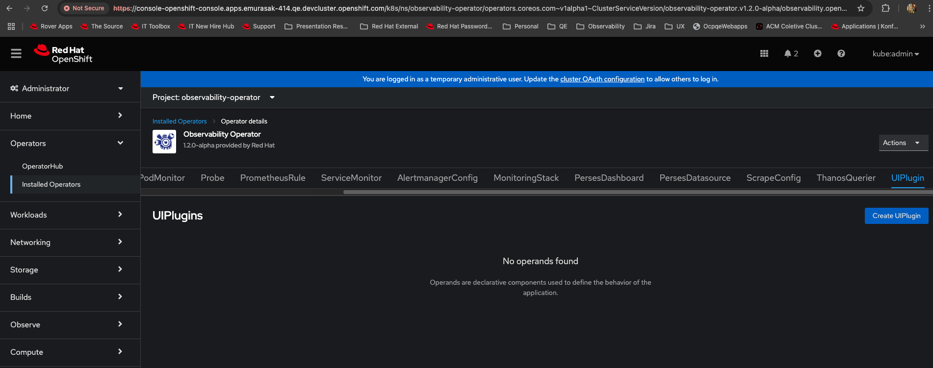
Task: Open the tab groups grid icon
Action: [11, 26]
